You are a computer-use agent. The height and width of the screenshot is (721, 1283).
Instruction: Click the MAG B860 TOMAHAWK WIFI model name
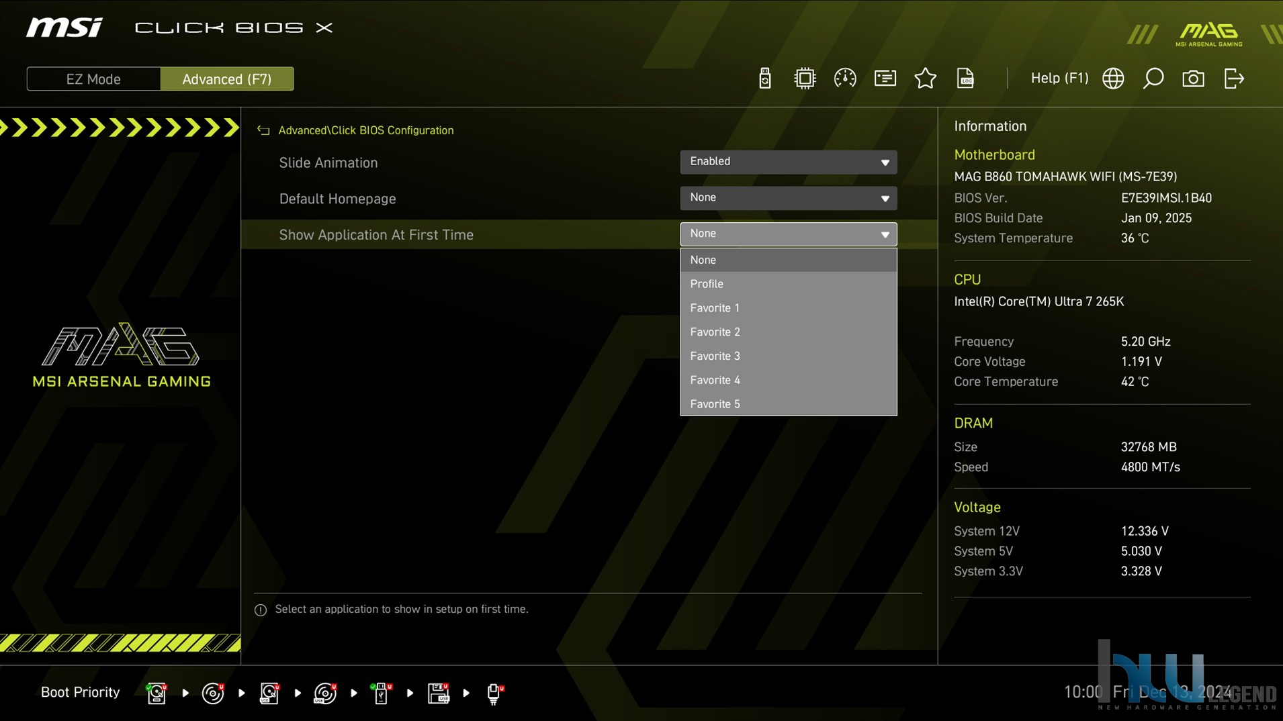pyautogui.click(x=1065, y=177)
